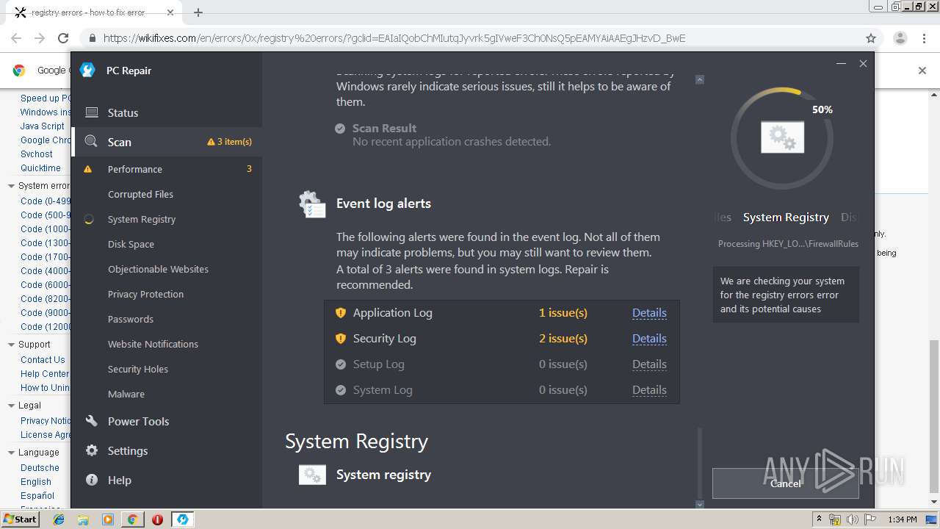Collapse the System errors tree on webpage
This screenshot has height=529, width=940.
click(x=11, y=186)
